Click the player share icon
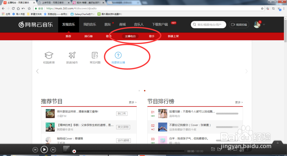 pos(219,149)
